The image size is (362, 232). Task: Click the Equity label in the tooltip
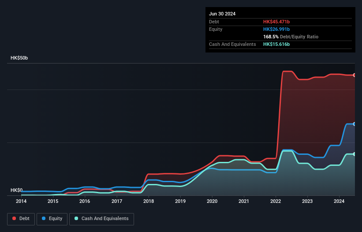coord(216,29)
